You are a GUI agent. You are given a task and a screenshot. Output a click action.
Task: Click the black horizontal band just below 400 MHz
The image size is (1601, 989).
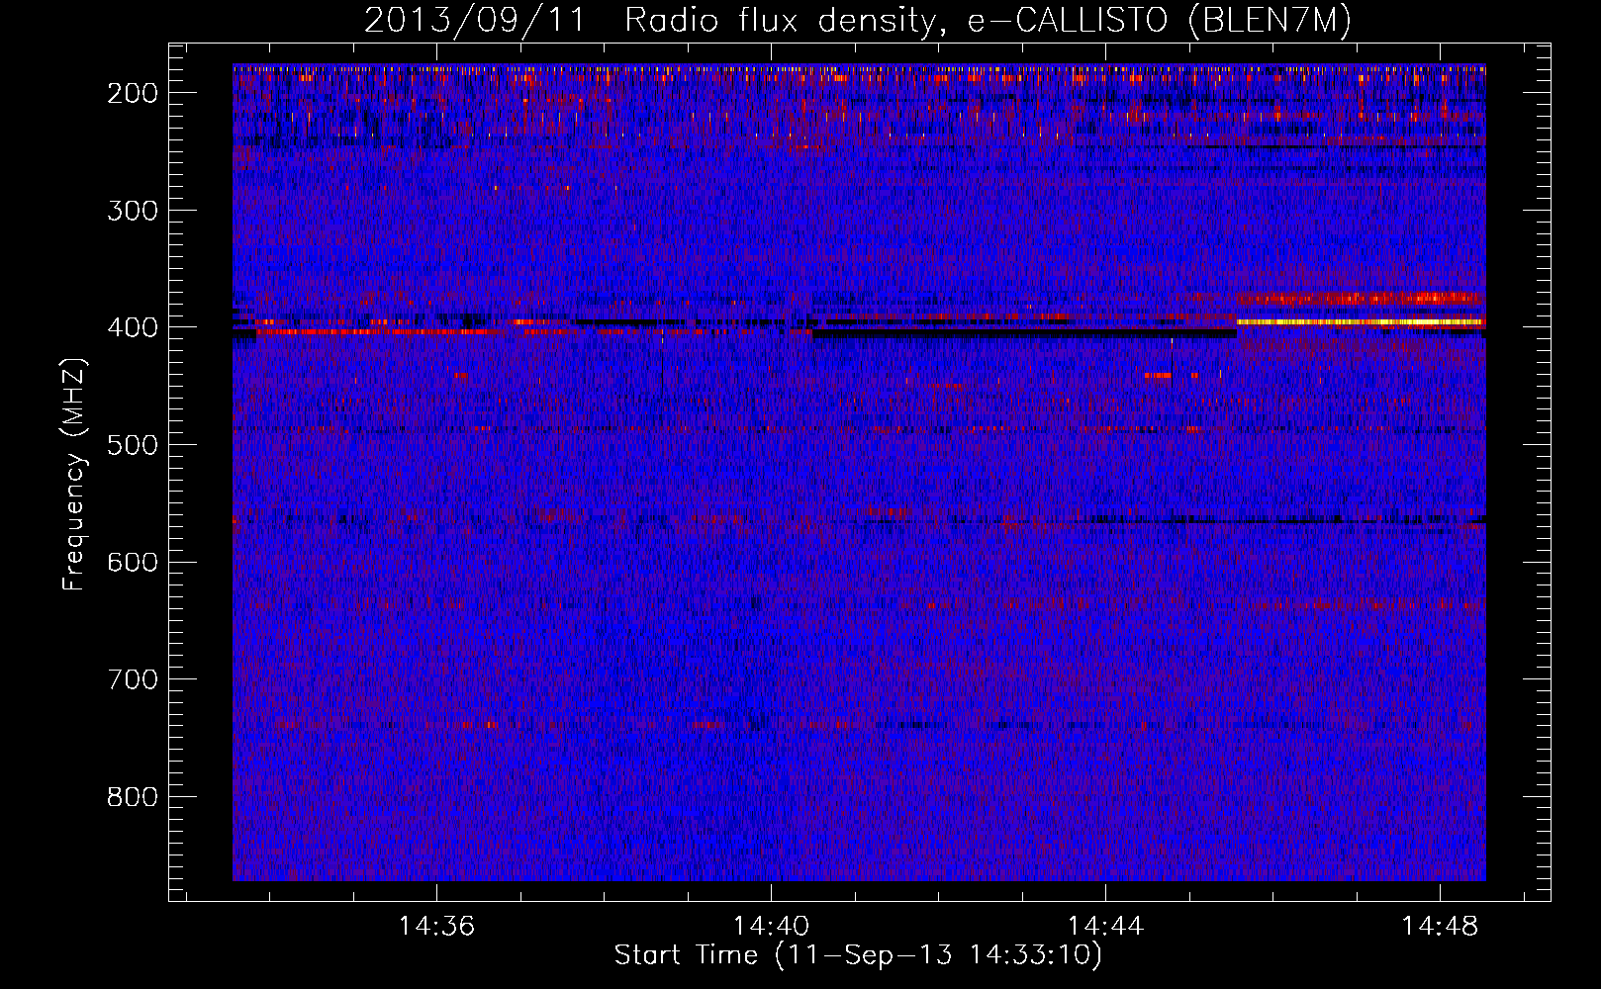pyautogui.click(x=1024, y=334)
